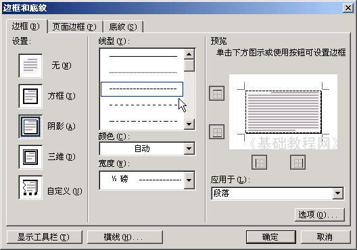Viewport: 357px width, 250px height.
Task: Pick the 阴影 (Shadow) border setting icon
Action: click(30, 127)
